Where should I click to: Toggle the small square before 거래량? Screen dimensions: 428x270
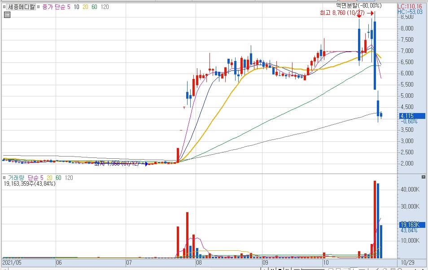pos(4,178)
